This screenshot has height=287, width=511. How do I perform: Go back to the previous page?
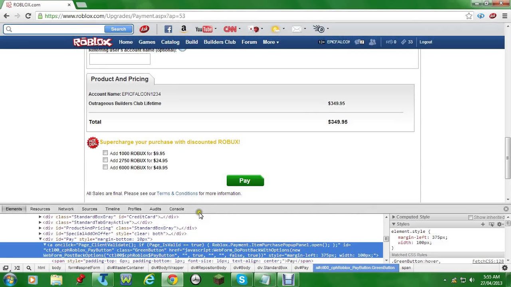coord(6,16)
